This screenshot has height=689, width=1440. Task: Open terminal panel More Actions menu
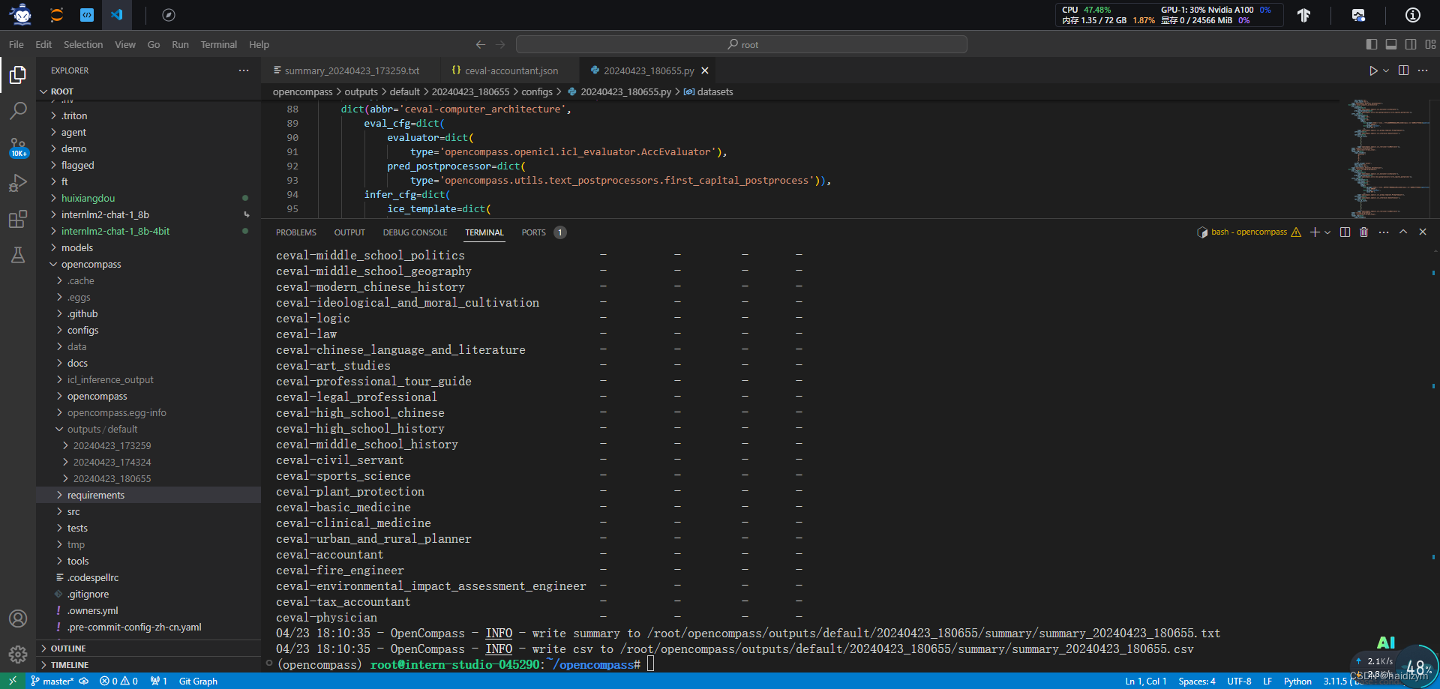coord(1384,232)
